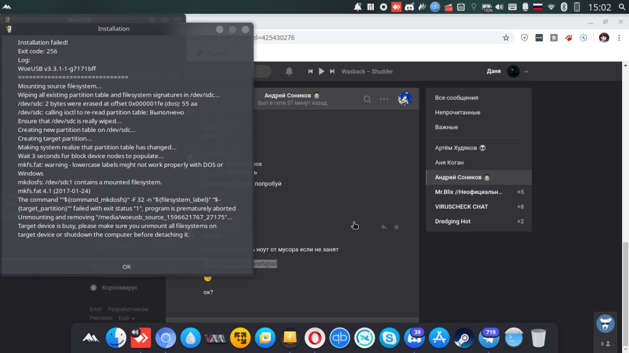Viewport: 629px width, 353px height.
Task: Open Dredging Hot conversation
Action: pyautogui.click(x=479, y=221)
